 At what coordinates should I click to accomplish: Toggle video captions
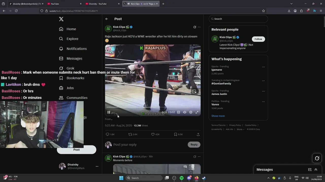click(x=178, y=112)
